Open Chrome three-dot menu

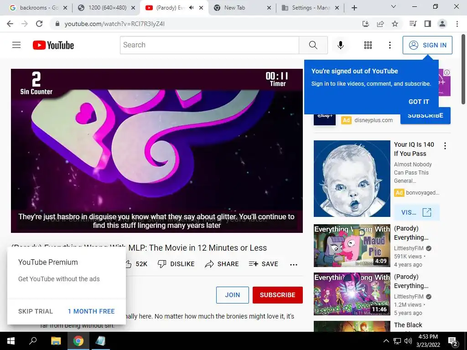click(x=457, y=24)
